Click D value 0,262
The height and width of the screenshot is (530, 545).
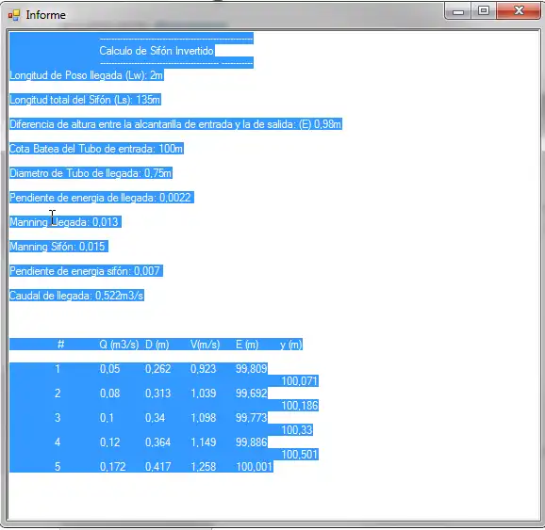[x=158, y=369]
